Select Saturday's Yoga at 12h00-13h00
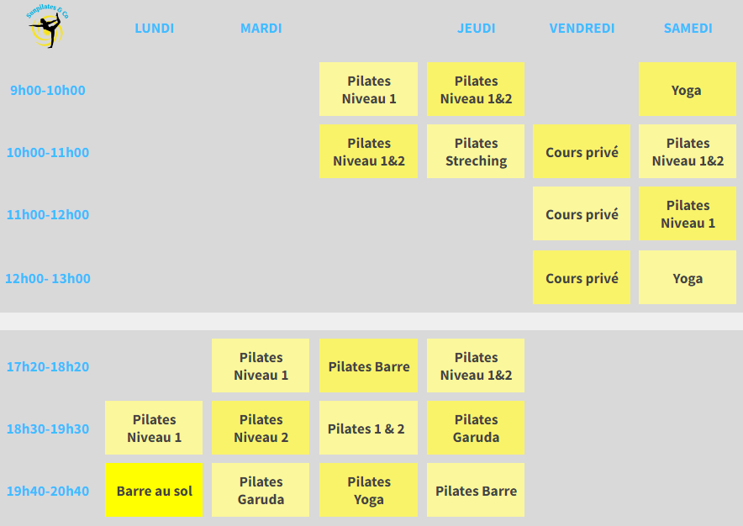This screenshot has width=743, height=526. [x=687, y=277]
